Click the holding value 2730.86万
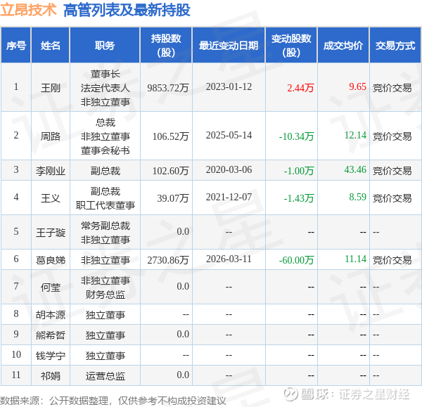The image size is (422, 407). (168, 260)
